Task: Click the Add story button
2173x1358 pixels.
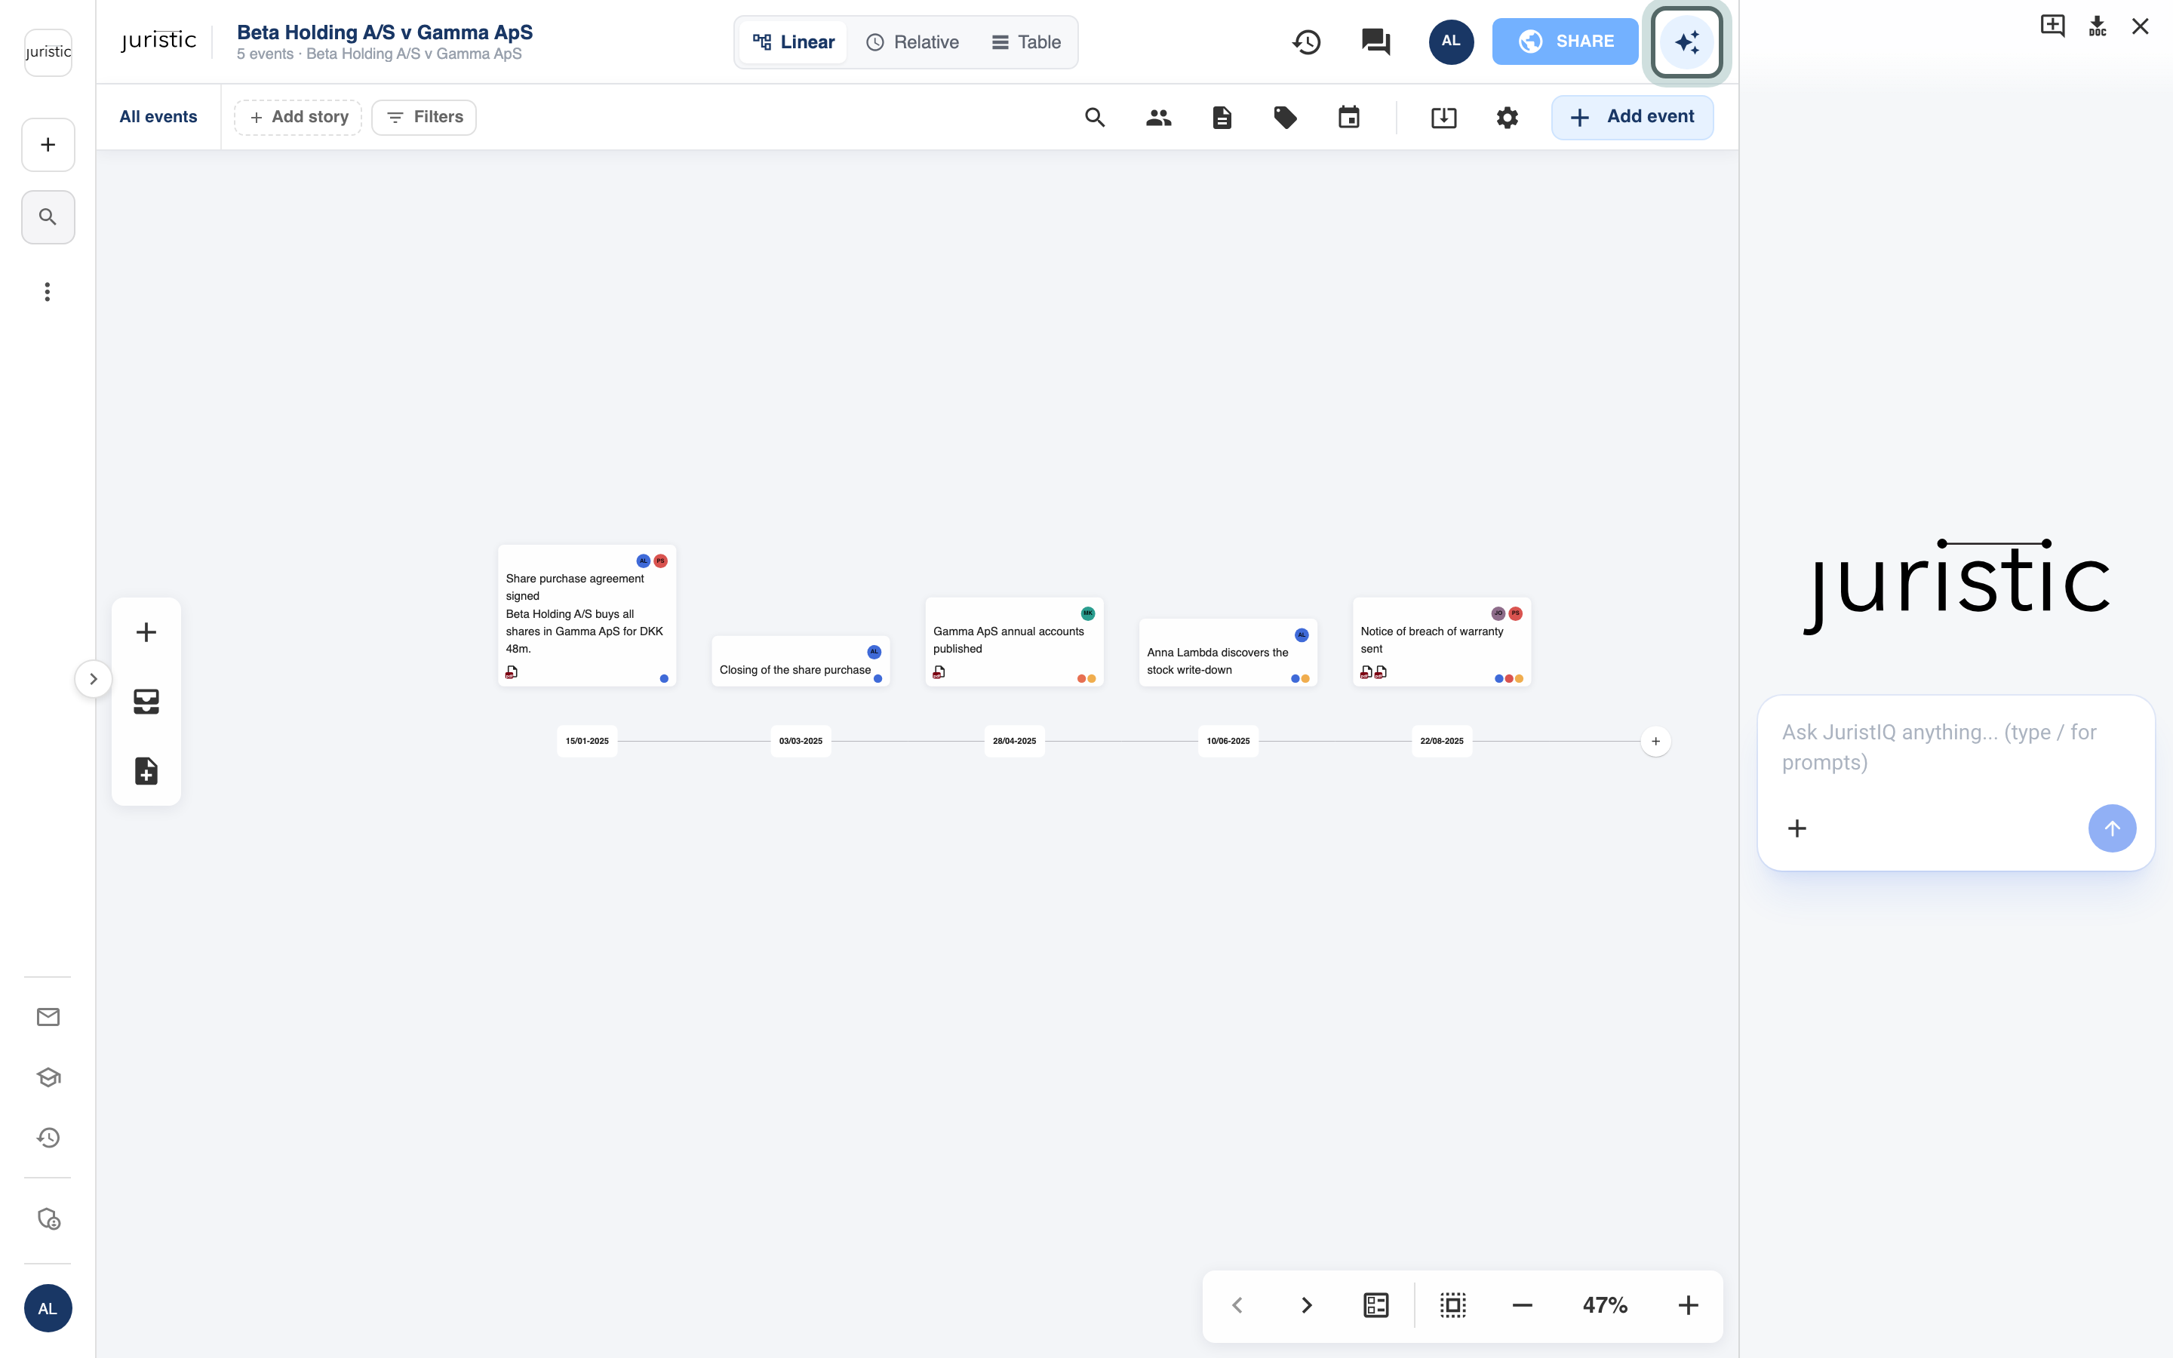Action: pyautogui.click(x=298, y=118)
